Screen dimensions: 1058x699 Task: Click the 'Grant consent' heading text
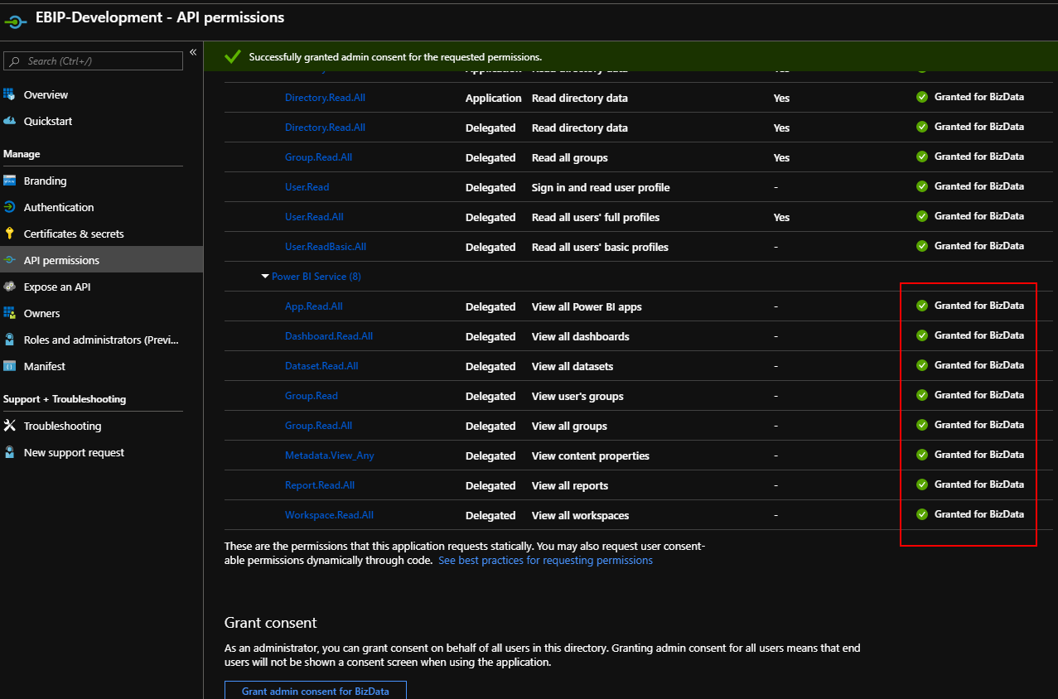coord(271,623)
